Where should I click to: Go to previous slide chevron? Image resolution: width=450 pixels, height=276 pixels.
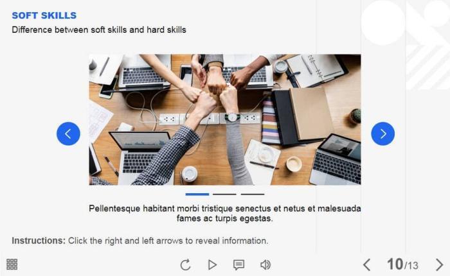click(367, 264)
